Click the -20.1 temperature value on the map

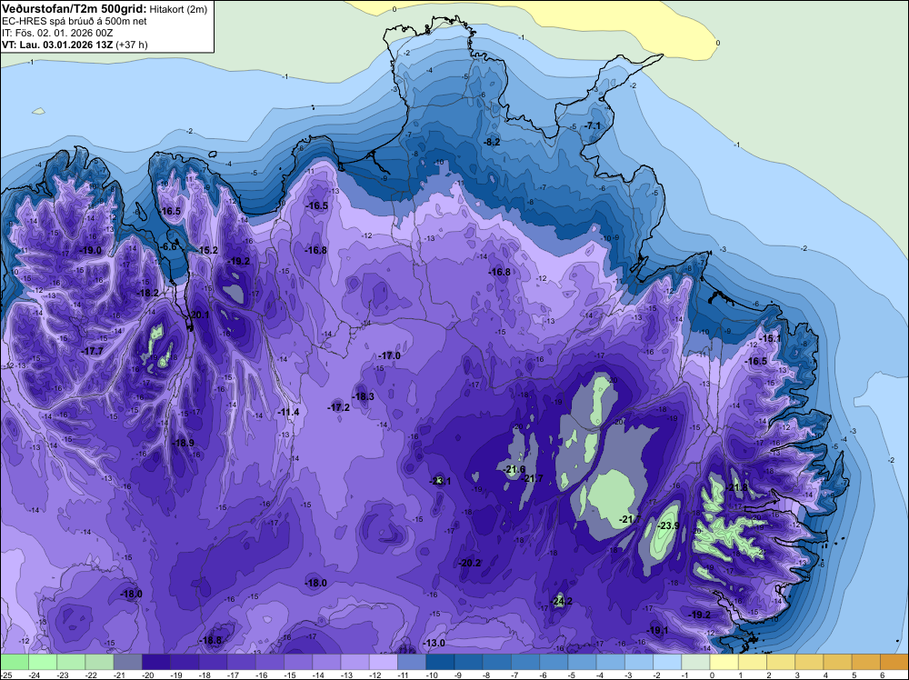[x=198, y=315]
